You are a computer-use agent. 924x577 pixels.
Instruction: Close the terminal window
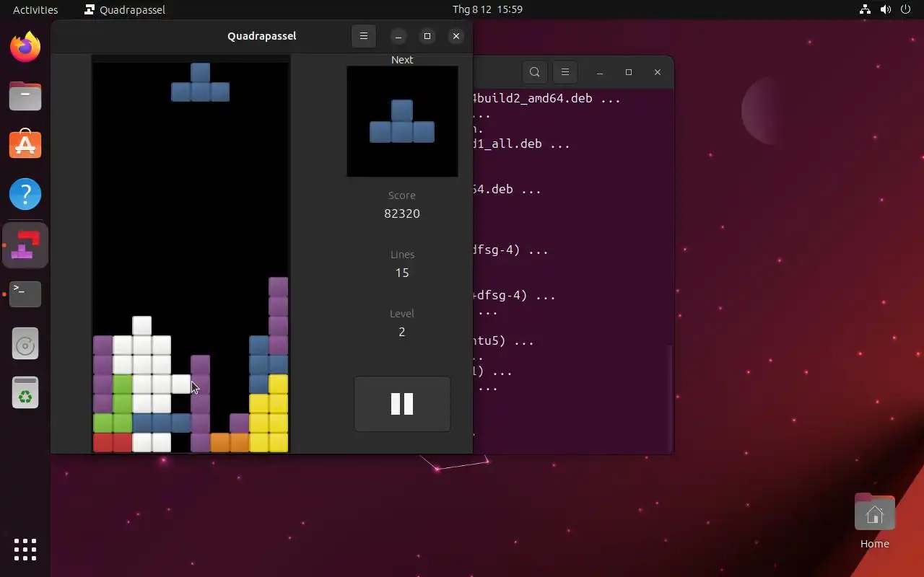click(x=658, y=72)
